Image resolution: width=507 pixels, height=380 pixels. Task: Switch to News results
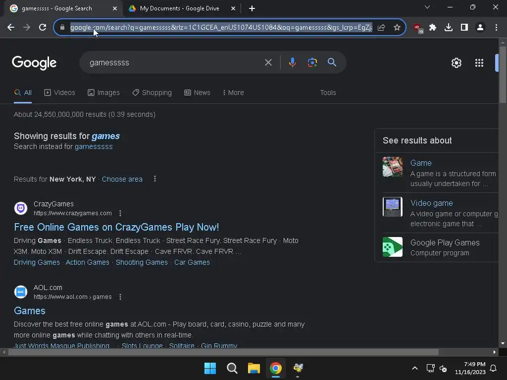point(197,93)
